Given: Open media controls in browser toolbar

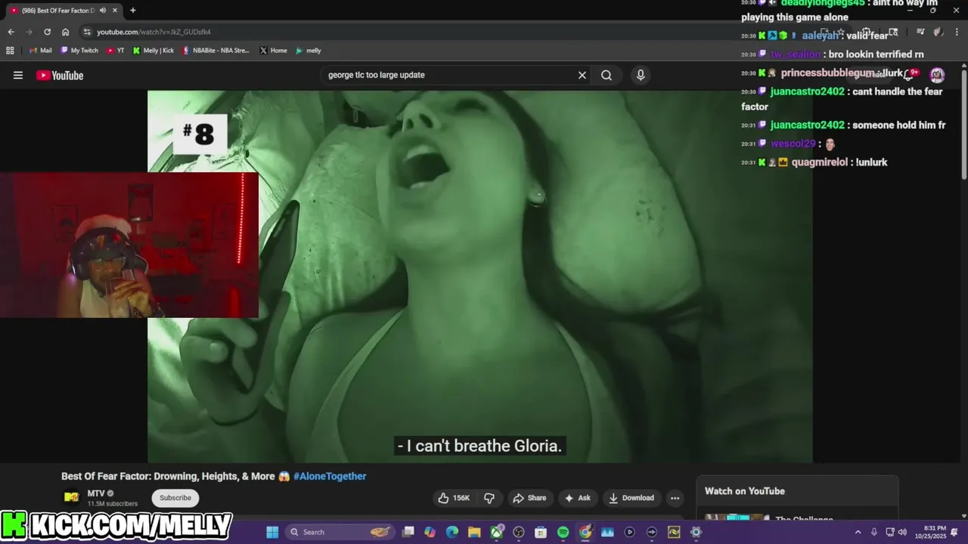Looking at the screenshot, I should pyautogui.click(x=920, y=32).
